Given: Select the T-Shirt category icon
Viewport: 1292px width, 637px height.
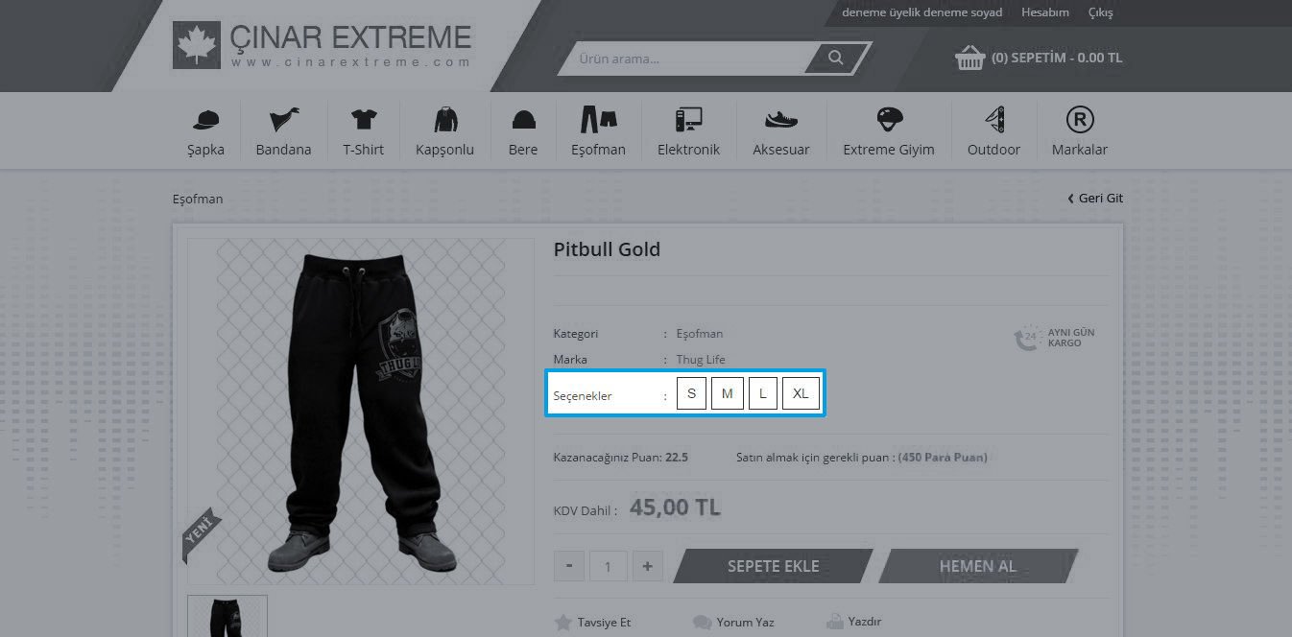Looking at the screenshot, I should [x=364, y=120].
